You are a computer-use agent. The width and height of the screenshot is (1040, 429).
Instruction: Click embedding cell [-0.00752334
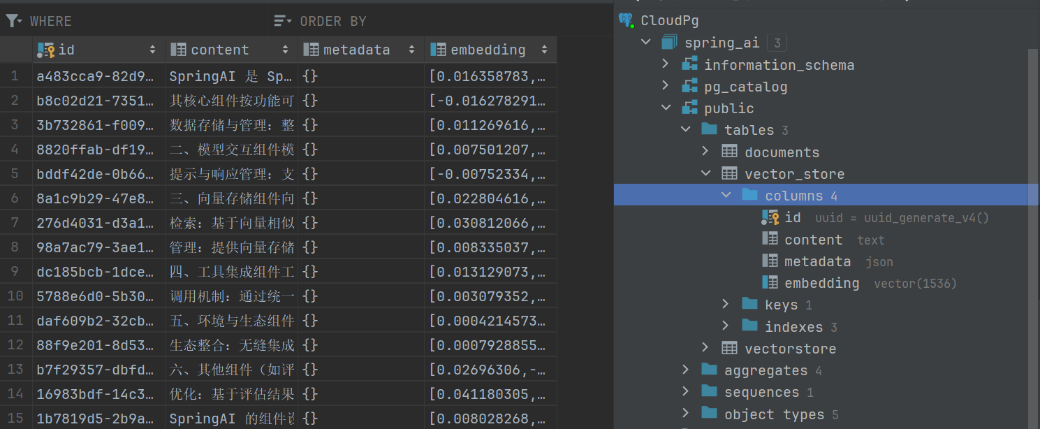[x=490, y=173]
